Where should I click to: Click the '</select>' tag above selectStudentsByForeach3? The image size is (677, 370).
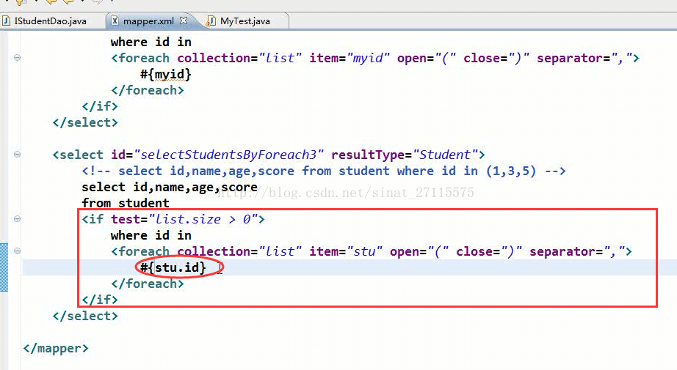point(85,122)
